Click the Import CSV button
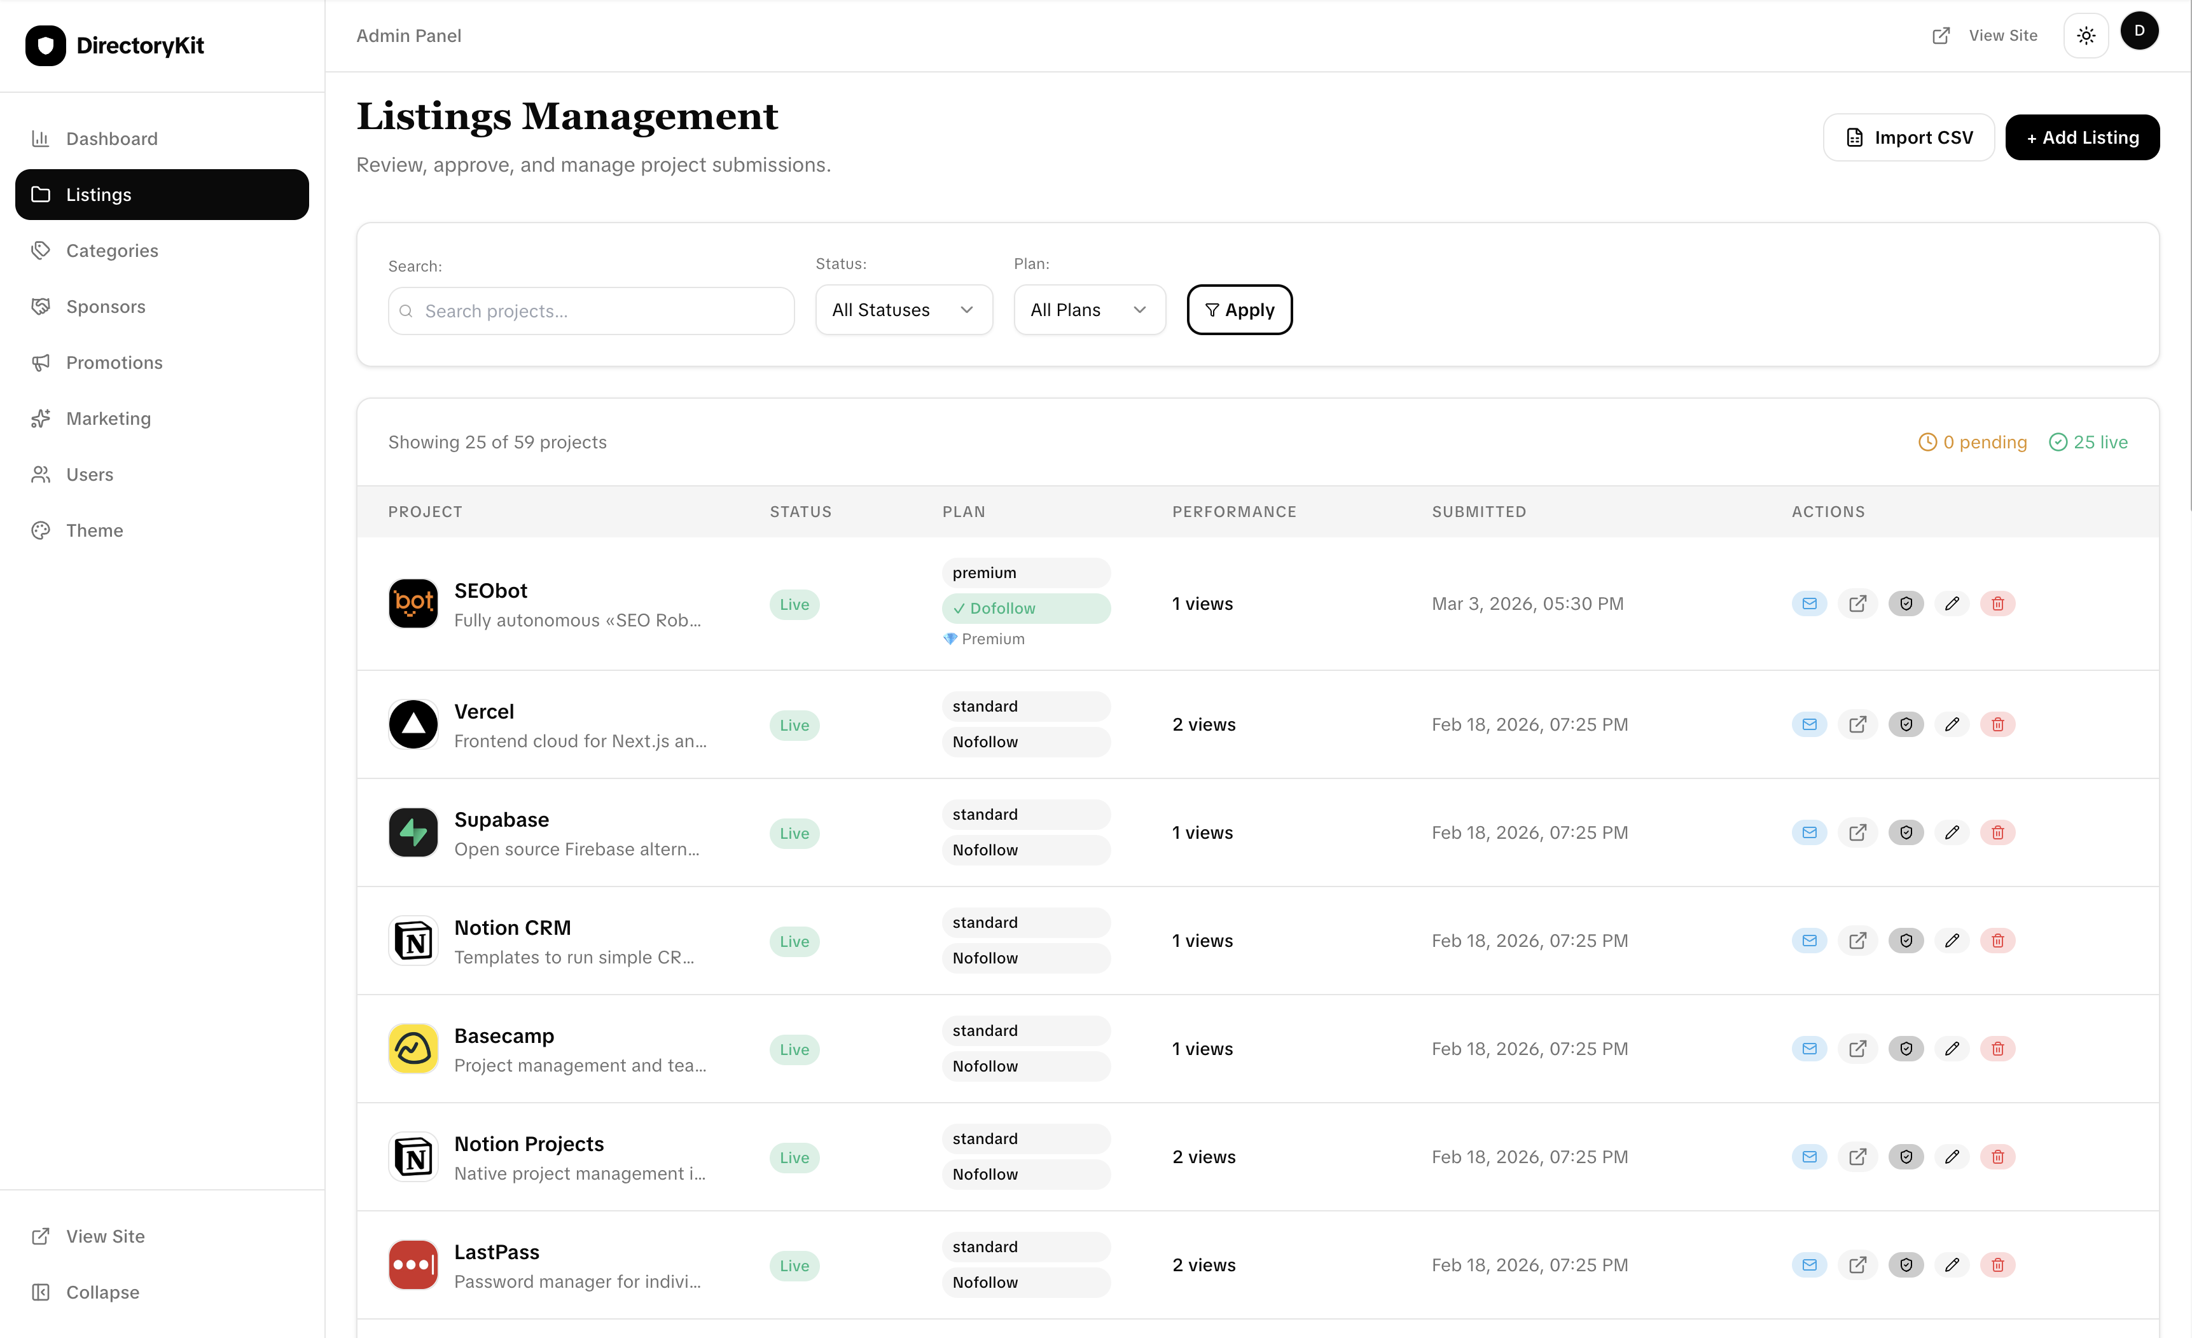Viewport: 2192px width, 1338px height. point(1908,138)
